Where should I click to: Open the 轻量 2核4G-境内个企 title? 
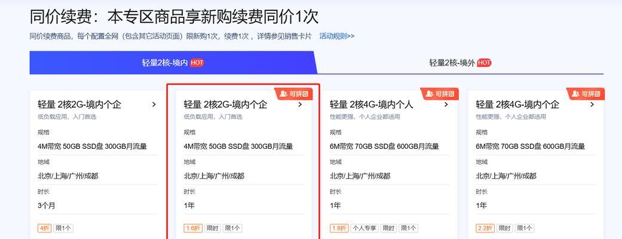coord(517,105)
